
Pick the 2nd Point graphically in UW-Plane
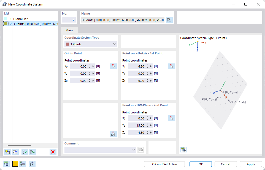pos(171,118)
